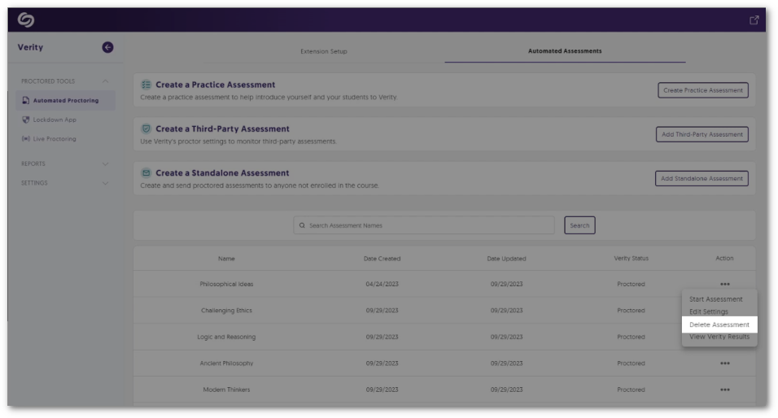This screenshot has width=778, height=418.
Task: Collapse the Verity sidebar back arrow
Action: point(107,47)
